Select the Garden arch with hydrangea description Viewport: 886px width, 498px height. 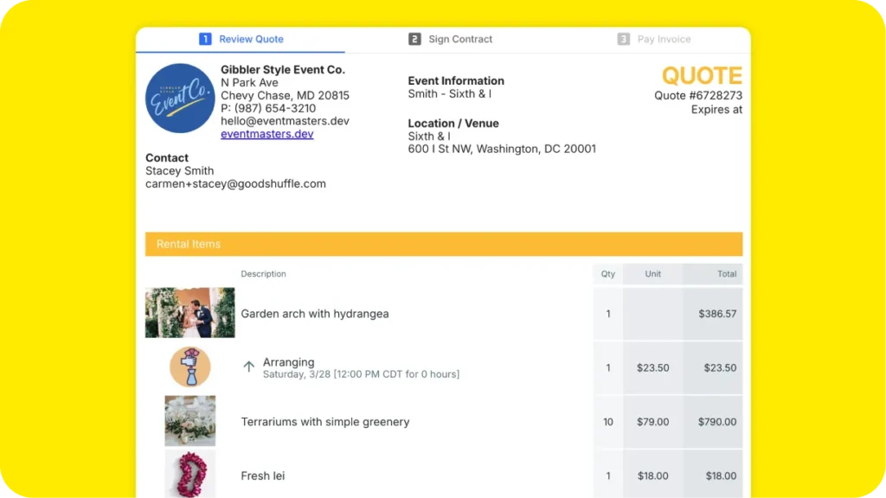coord(315,313)
